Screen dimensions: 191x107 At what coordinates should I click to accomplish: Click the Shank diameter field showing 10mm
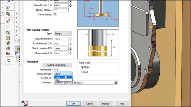(x=61, y=49)
